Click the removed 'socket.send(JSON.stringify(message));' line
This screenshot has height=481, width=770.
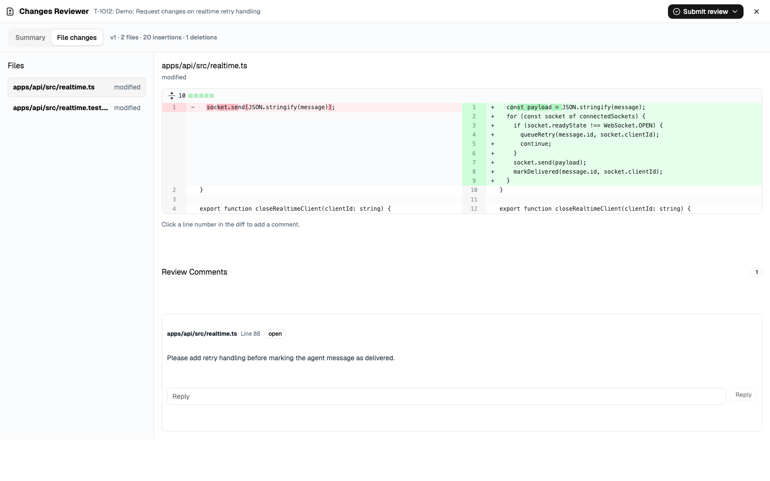tap(270, 107)
